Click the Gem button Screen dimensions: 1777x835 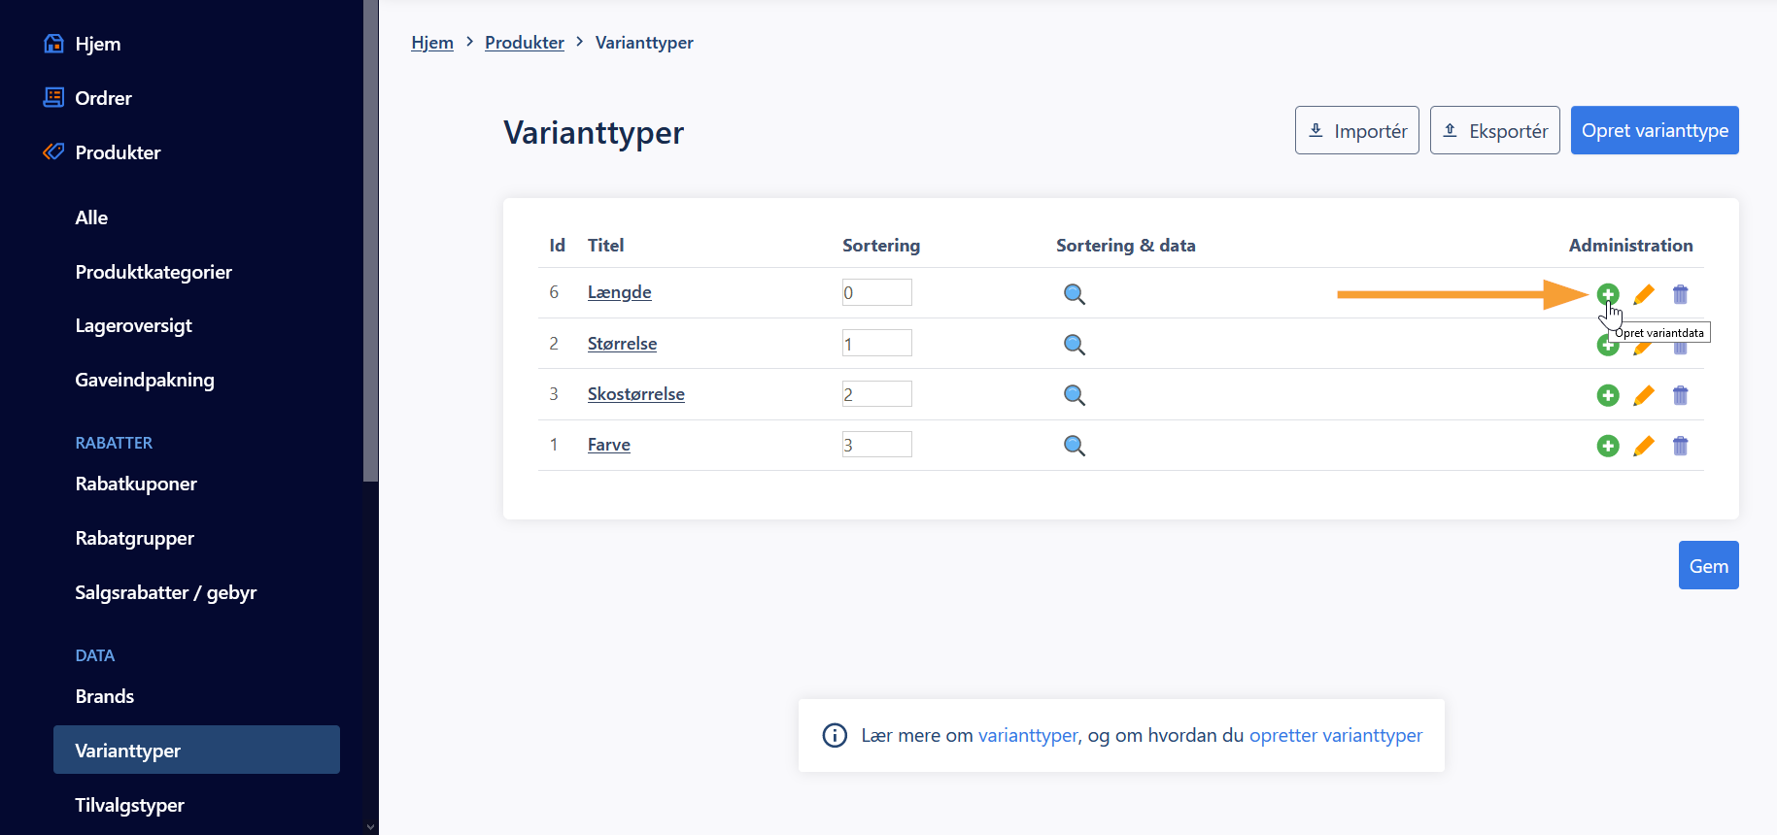(1709, 565)
